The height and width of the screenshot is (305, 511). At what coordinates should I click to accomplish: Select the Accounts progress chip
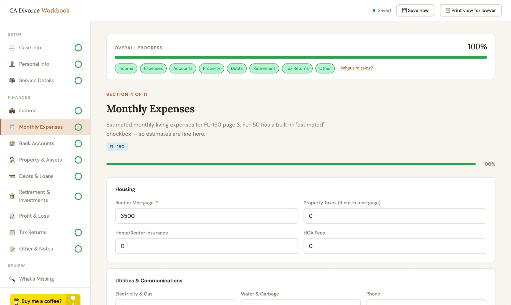click(x=183, y=68)
